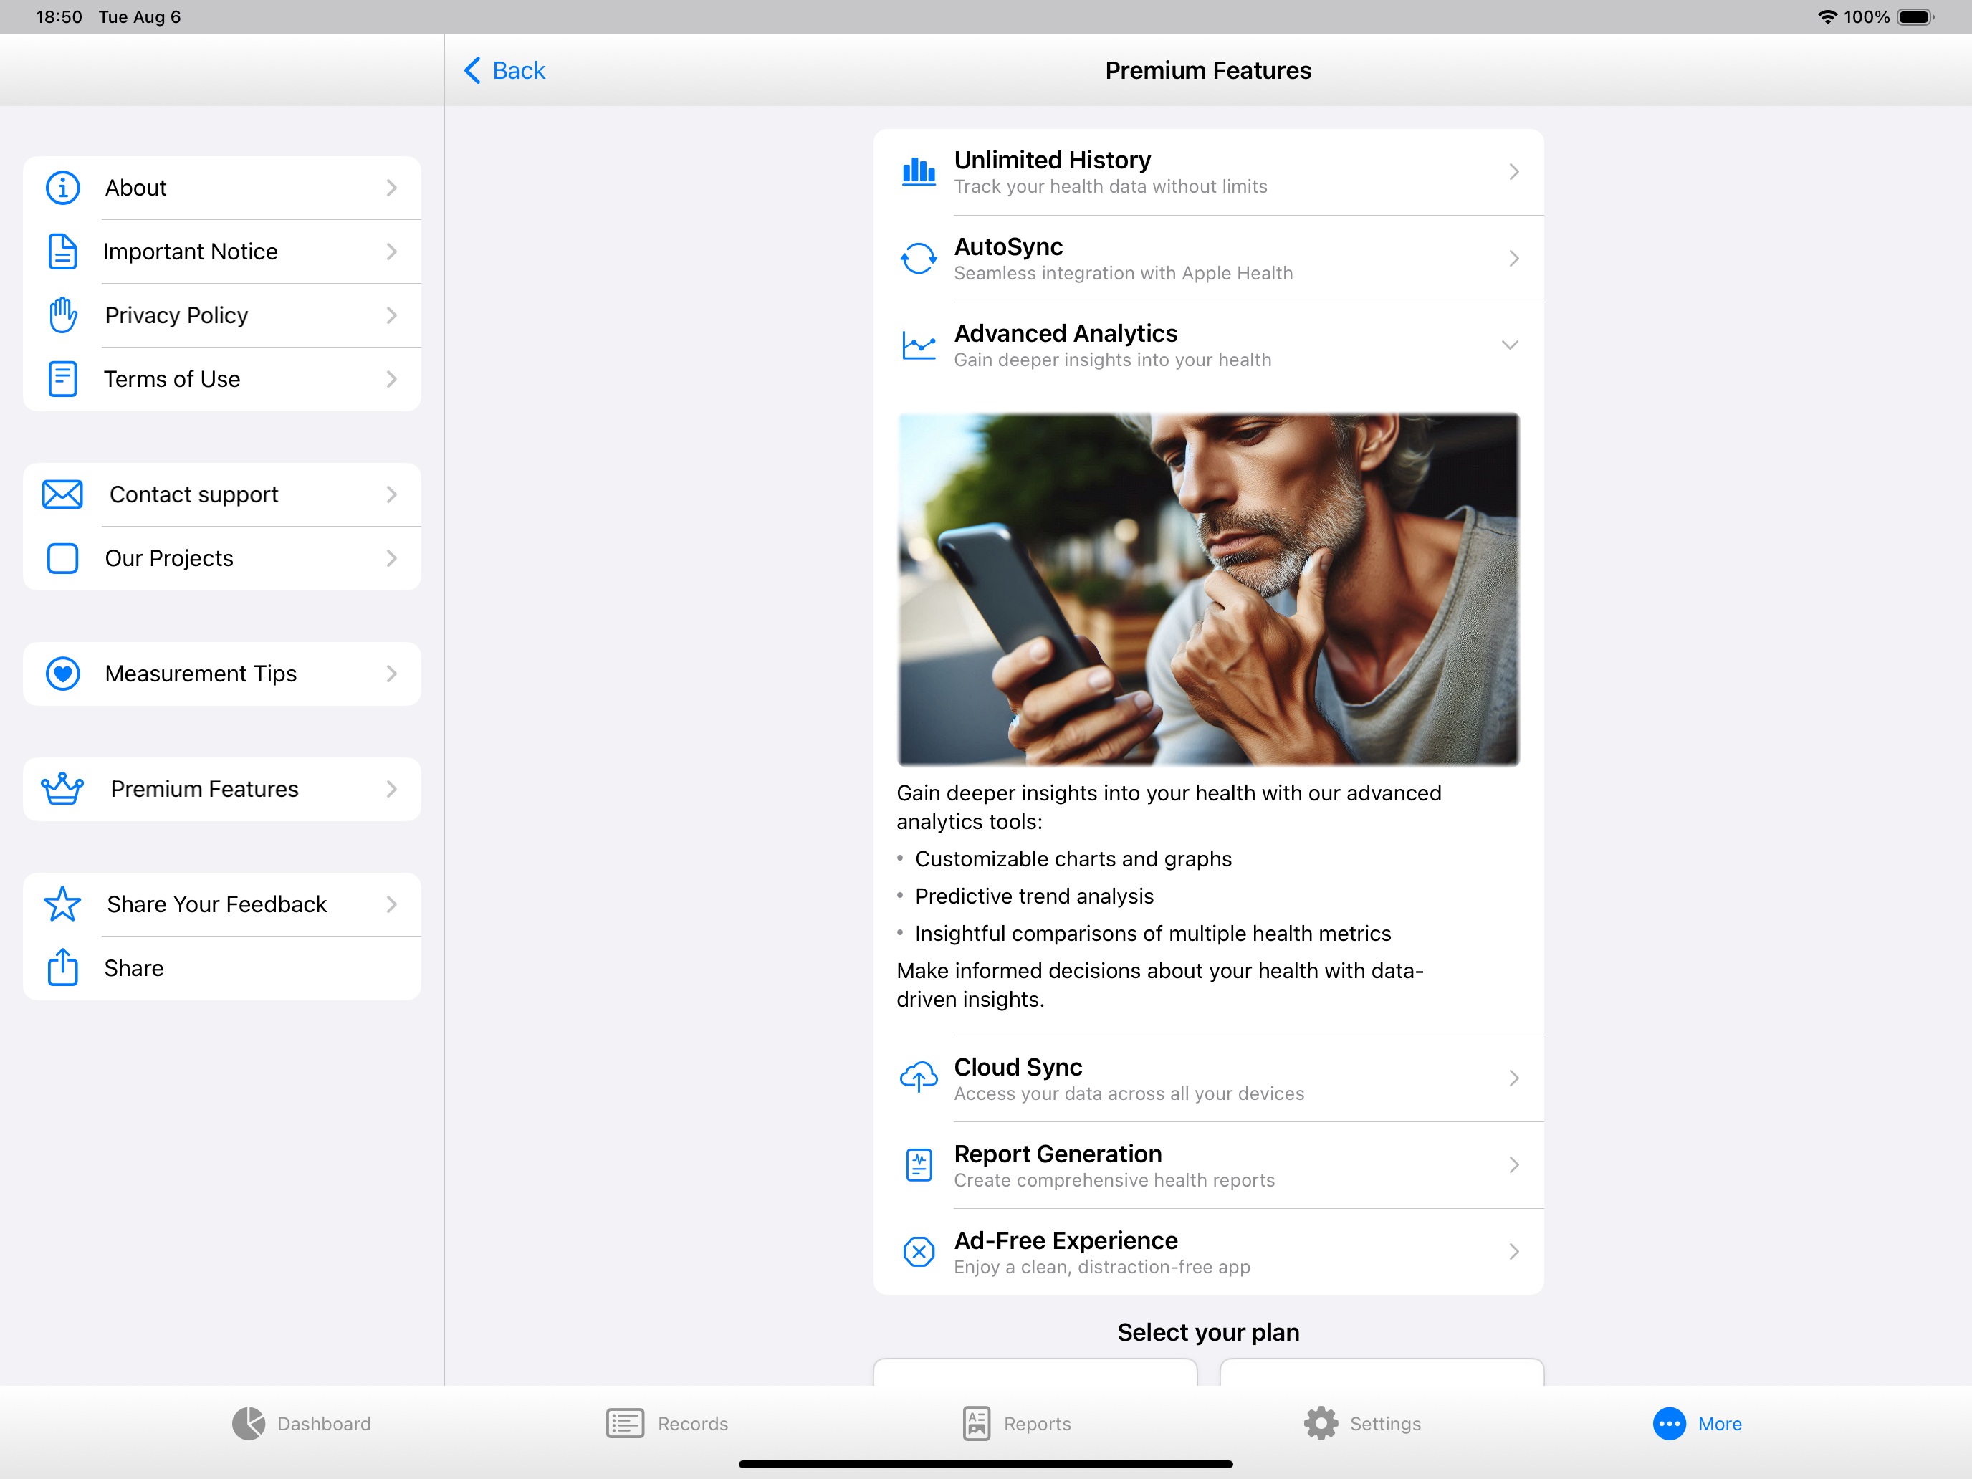Screen dimensions: 1972x1479
Task: Switch to the Records tab
Action: point(667,1424)
